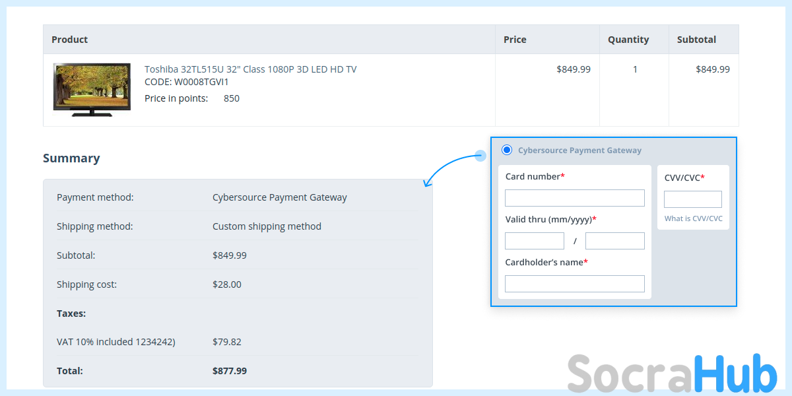Click the Card number input field
792x396 pixels.
tap(574, 198)
